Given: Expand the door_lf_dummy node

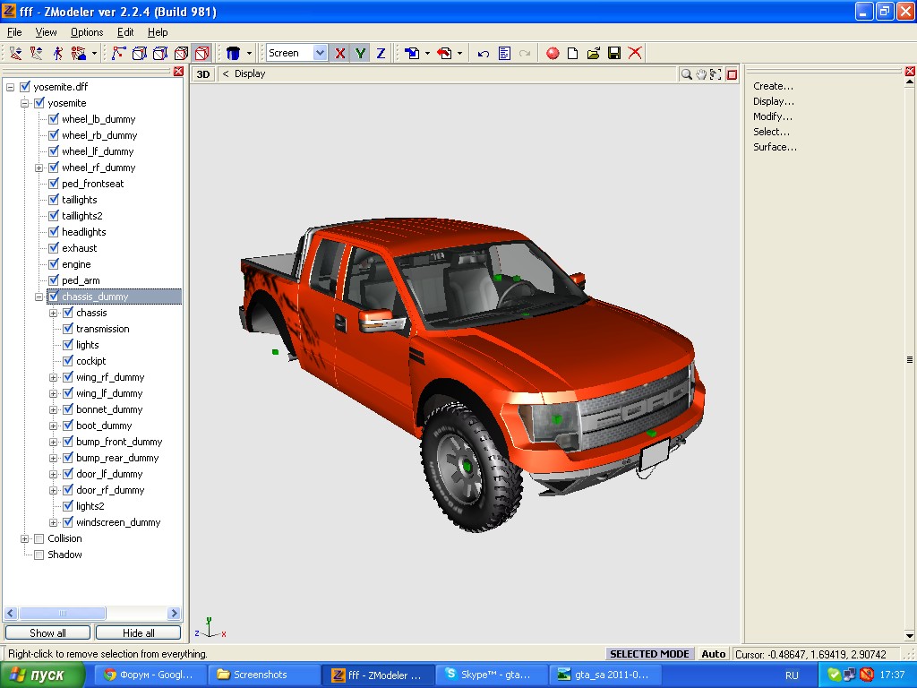Looking at the screenshot, I should 53,475.
